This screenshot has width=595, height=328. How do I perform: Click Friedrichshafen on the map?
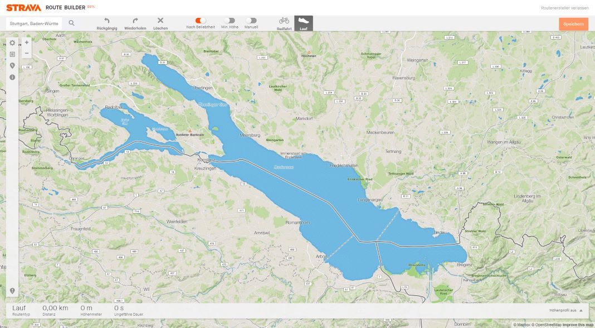click(x=344, y=166)
